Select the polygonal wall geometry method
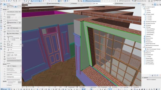161x90 pixels. (16, 17)
